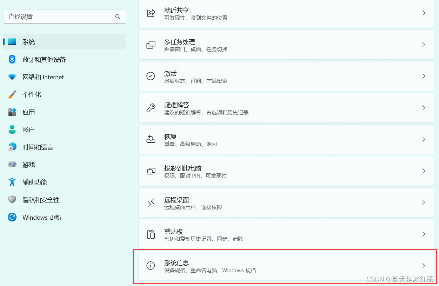Click the 投影到此电脑 projector icon
Image resolution: width=439 pixels, height=286 pixels.
click(151, 171)
